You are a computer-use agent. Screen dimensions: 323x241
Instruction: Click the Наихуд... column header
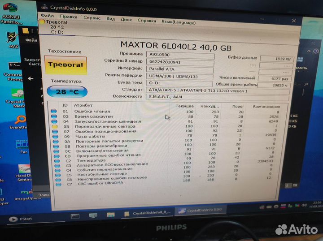(210, 106)
